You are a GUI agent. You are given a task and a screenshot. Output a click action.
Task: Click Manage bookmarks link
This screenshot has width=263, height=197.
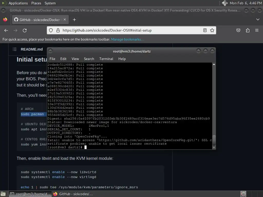(x=127, y=39)
